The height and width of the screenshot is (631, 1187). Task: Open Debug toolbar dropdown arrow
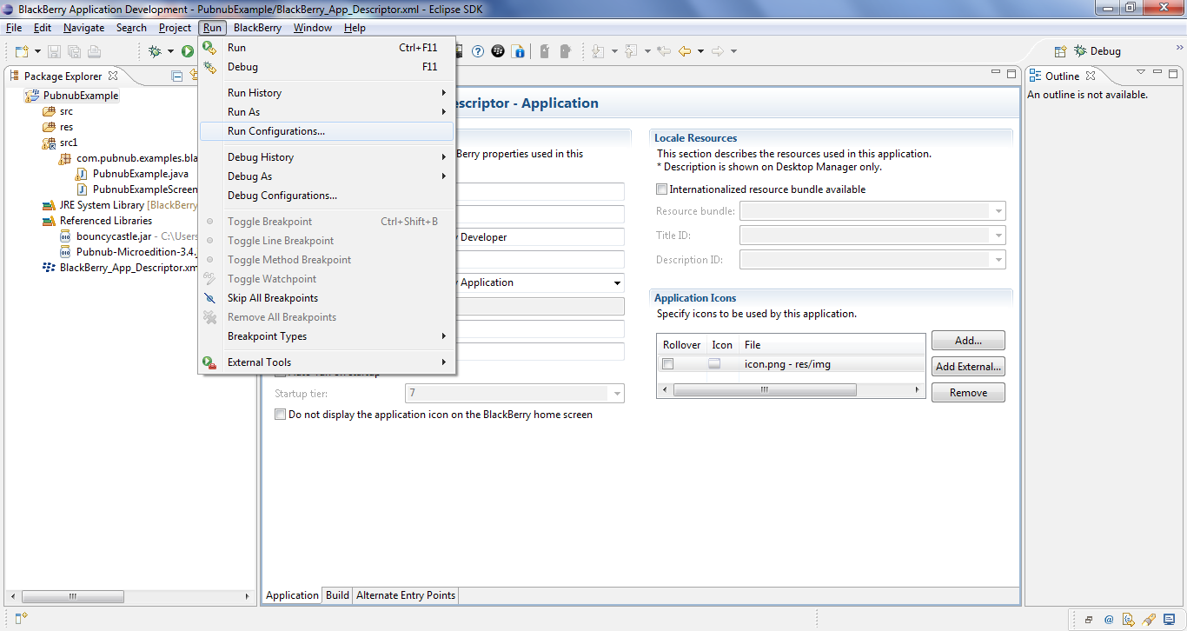click(170, 52)
